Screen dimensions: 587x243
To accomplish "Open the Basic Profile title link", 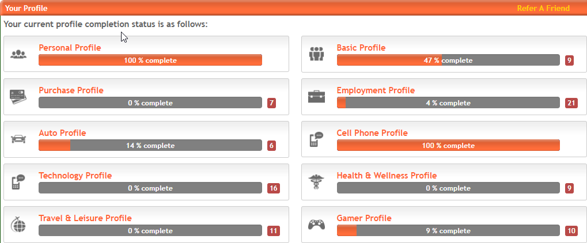I will [361, 48].
